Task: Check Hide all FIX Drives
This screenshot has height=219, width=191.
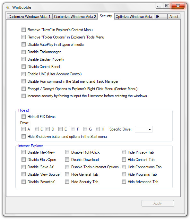Action: tap(24, 117)
